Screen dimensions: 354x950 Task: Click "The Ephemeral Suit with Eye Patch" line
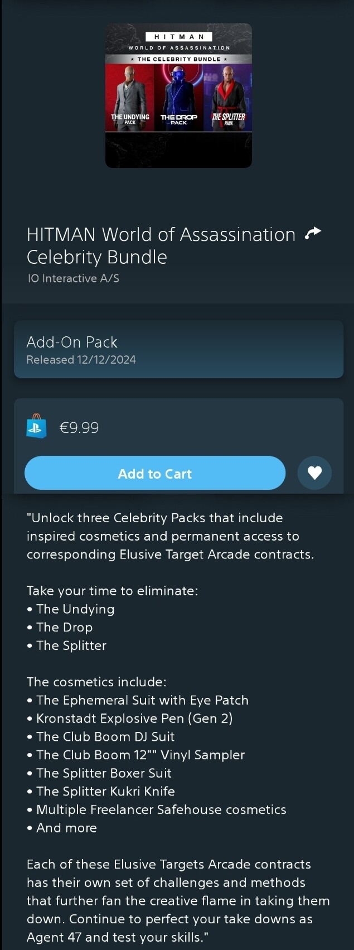[142, 700]
